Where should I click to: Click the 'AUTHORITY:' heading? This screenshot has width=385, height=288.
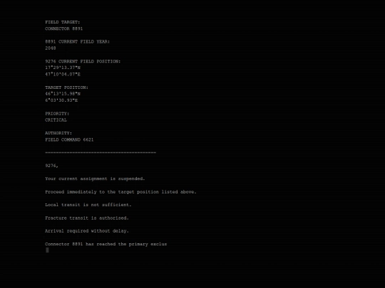58,133
